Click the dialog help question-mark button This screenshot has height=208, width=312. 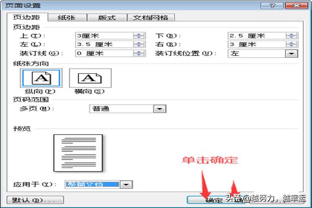[272, 5]
